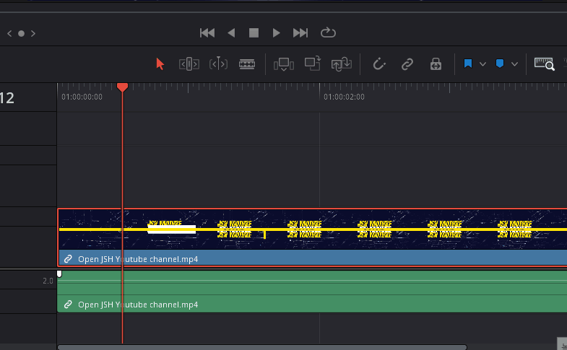The image size is (567, 350).
Task: Play the timeline forward
Action: coord(276,33)
